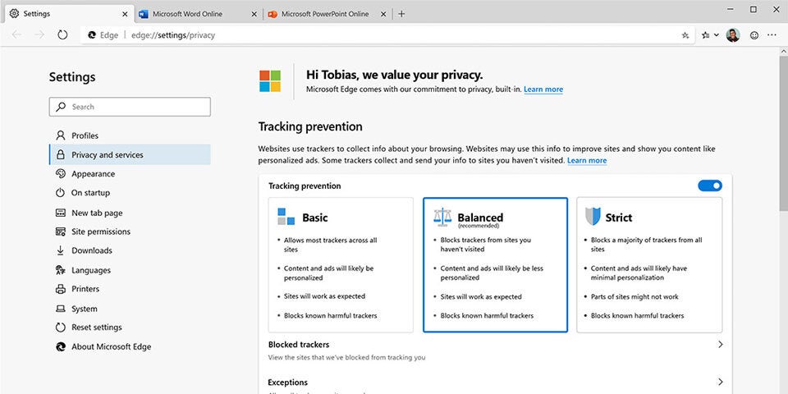Click the page vertical scrollbar thumb
This screenshot has width=788, height=394.
(x=783, y=132)
